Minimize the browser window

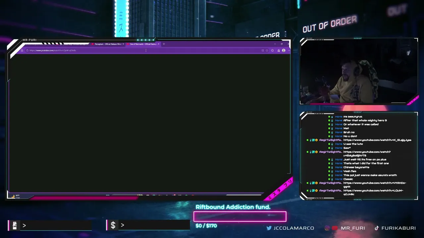275,44
